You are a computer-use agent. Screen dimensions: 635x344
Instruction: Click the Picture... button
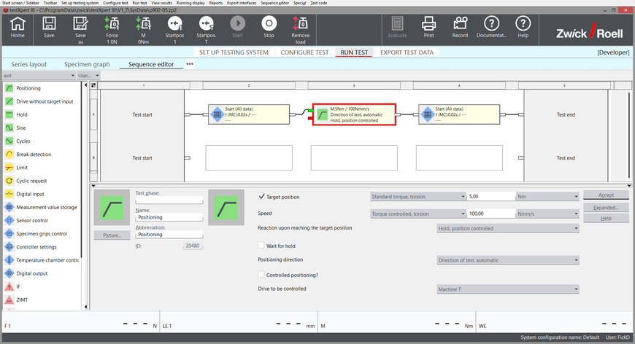(x=112, y=235)
